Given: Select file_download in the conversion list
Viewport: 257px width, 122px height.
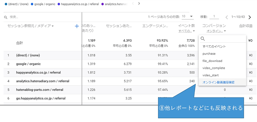Looking at the screenshot, I should pyautogui.click(x=222, y=61).
